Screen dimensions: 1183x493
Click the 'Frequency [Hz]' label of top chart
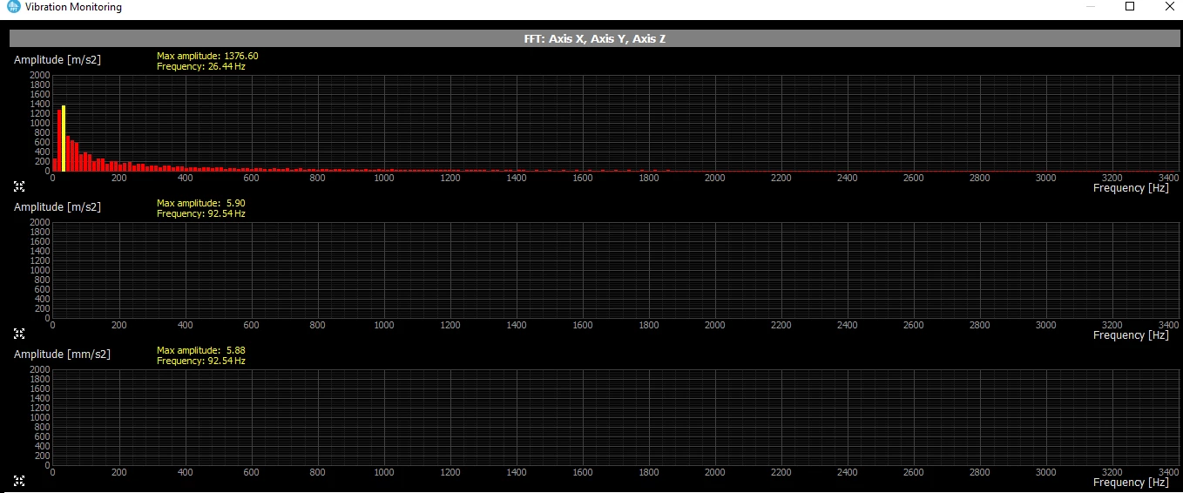pos(1131,188)
